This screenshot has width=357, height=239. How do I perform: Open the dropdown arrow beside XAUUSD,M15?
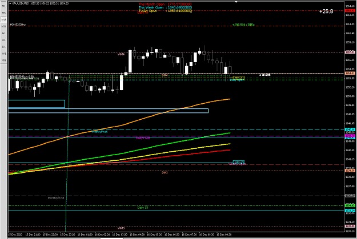[10, 3]
